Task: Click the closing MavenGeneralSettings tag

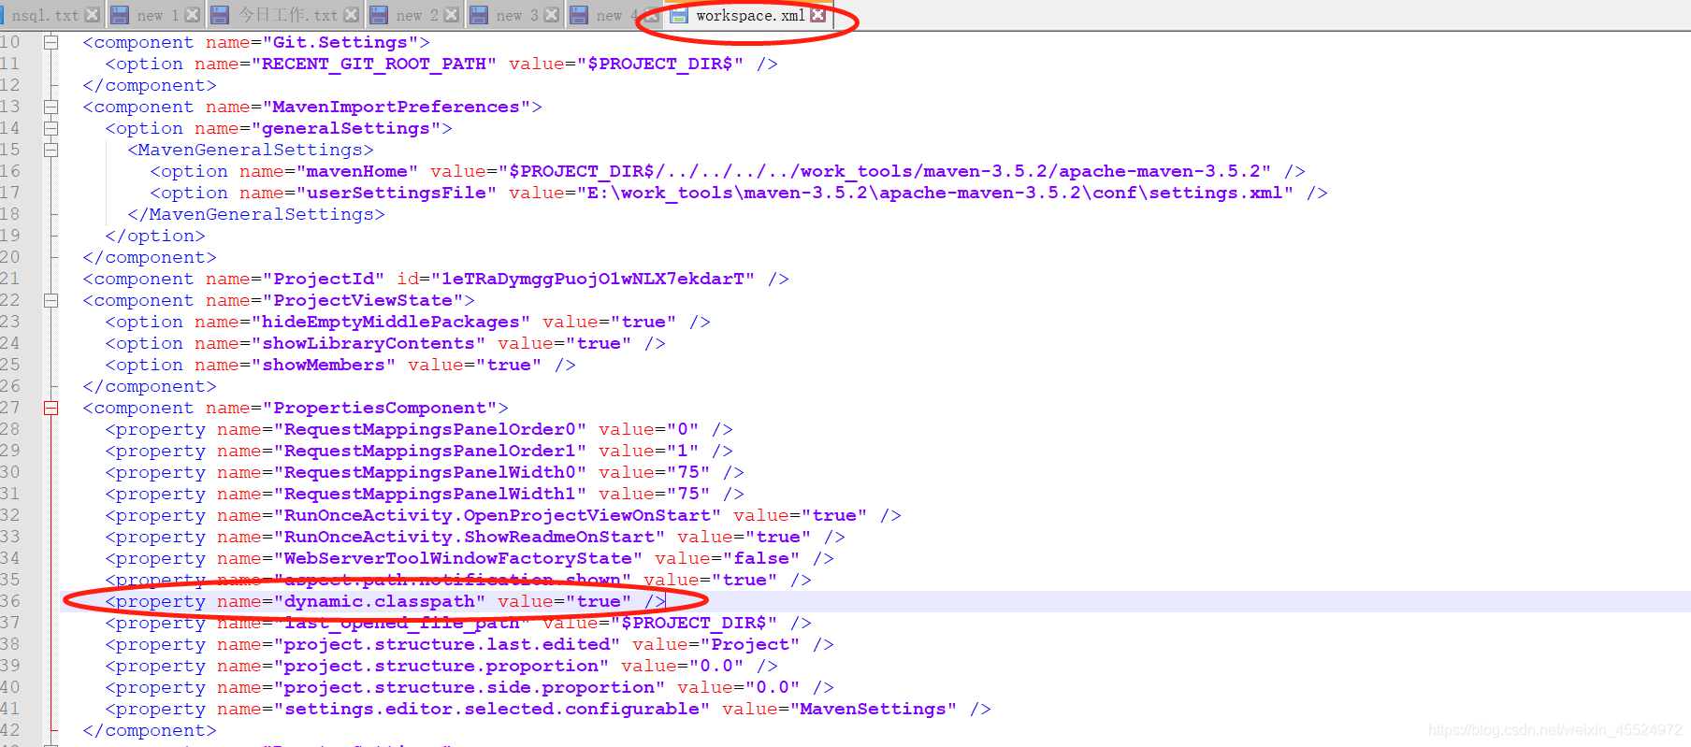Action: coord(256,214)
